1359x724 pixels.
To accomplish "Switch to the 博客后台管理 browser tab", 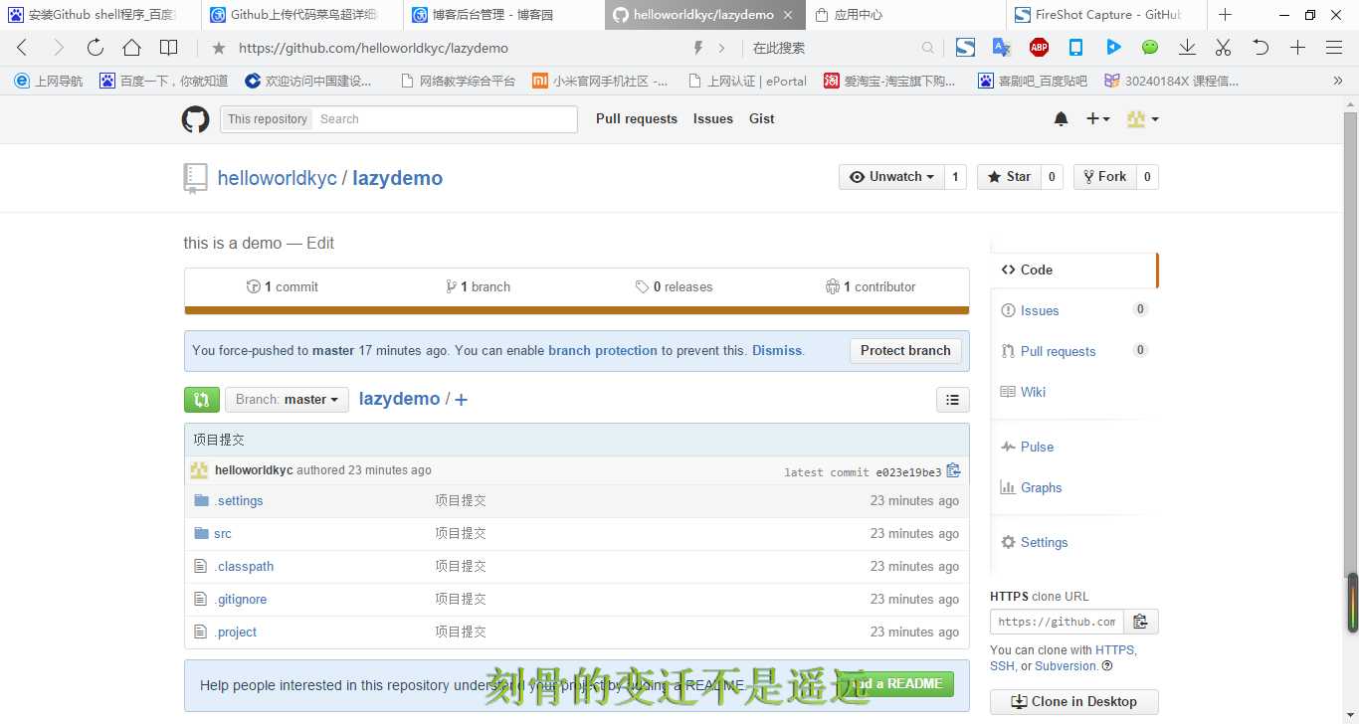I will coord(501,15).
